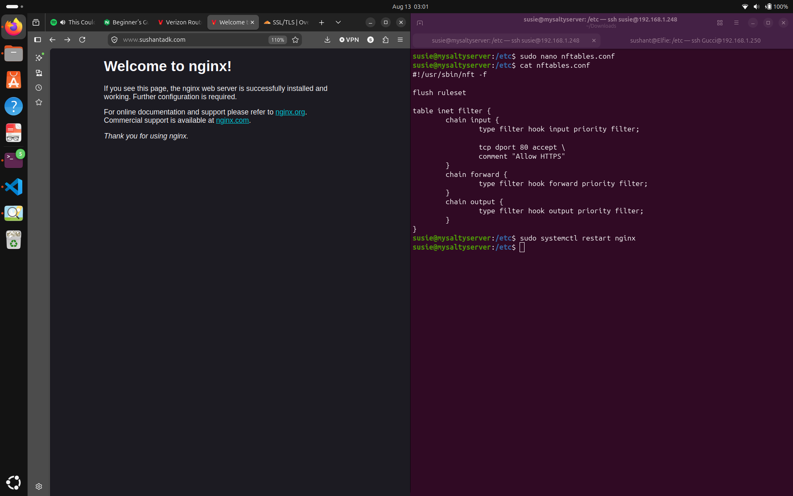Click the 'comment "Allow HTTPS"' line
Screen dimensions: 793x496
click(x=522, y=156)
